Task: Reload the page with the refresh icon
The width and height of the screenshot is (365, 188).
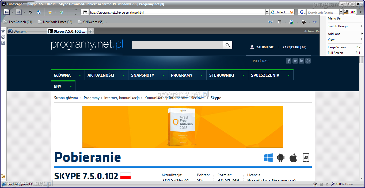Action: (30, 12)
